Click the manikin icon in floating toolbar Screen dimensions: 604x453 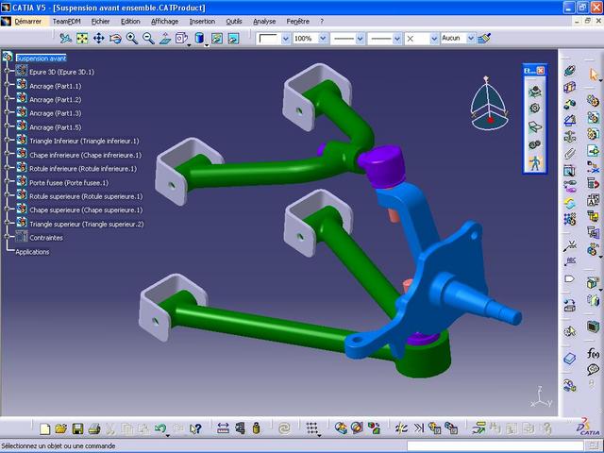pyautogui.click(x=535, y=163)
